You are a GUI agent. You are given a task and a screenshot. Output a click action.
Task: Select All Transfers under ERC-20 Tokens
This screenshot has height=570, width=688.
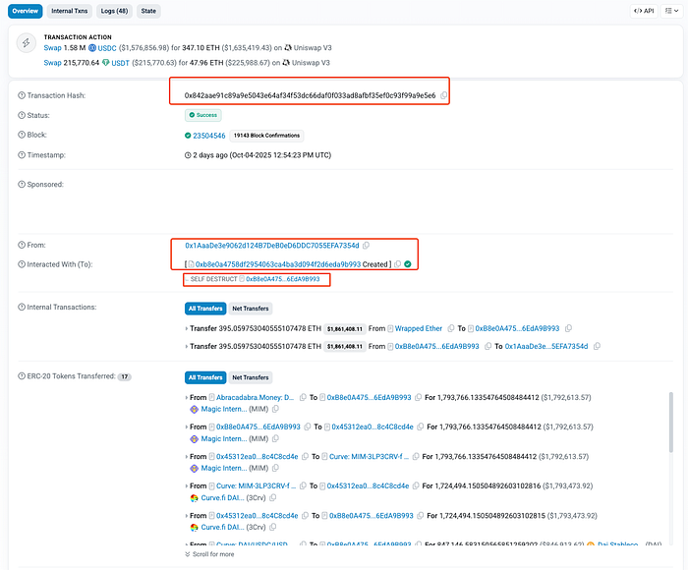coord(204,376)
